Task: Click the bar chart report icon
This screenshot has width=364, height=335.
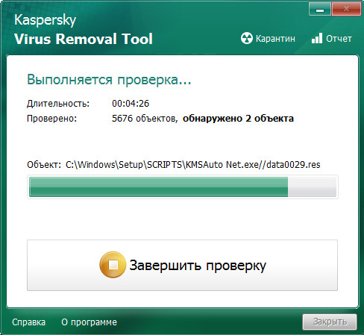Action: coord(317,38)
